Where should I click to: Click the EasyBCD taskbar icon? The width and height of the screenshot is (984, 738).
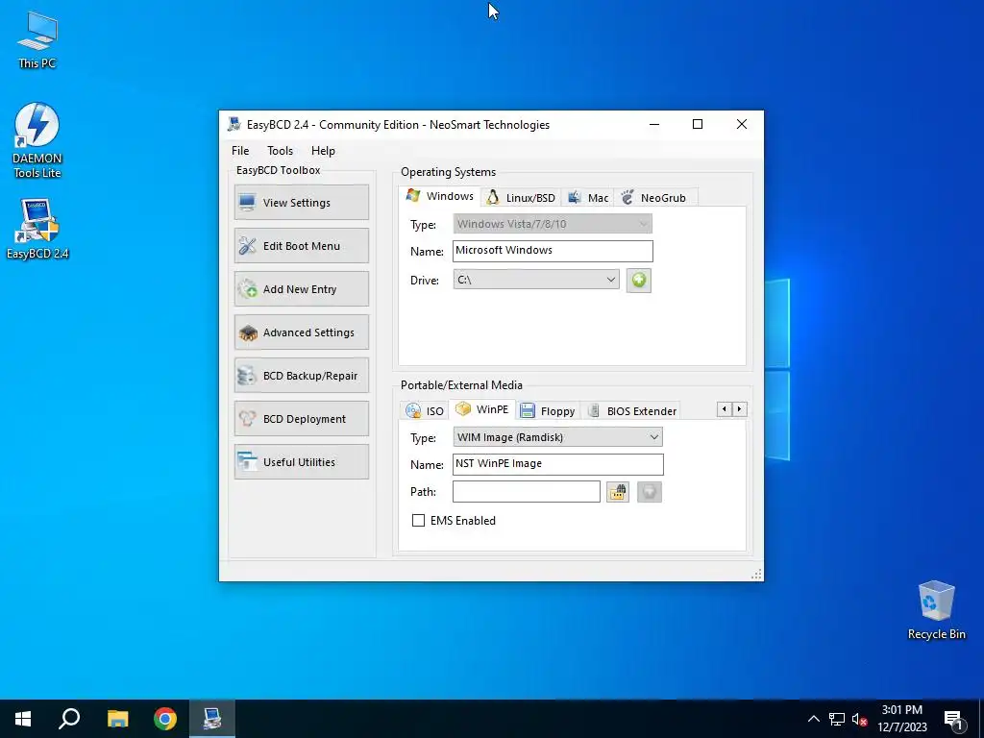(x=212, y=719)
